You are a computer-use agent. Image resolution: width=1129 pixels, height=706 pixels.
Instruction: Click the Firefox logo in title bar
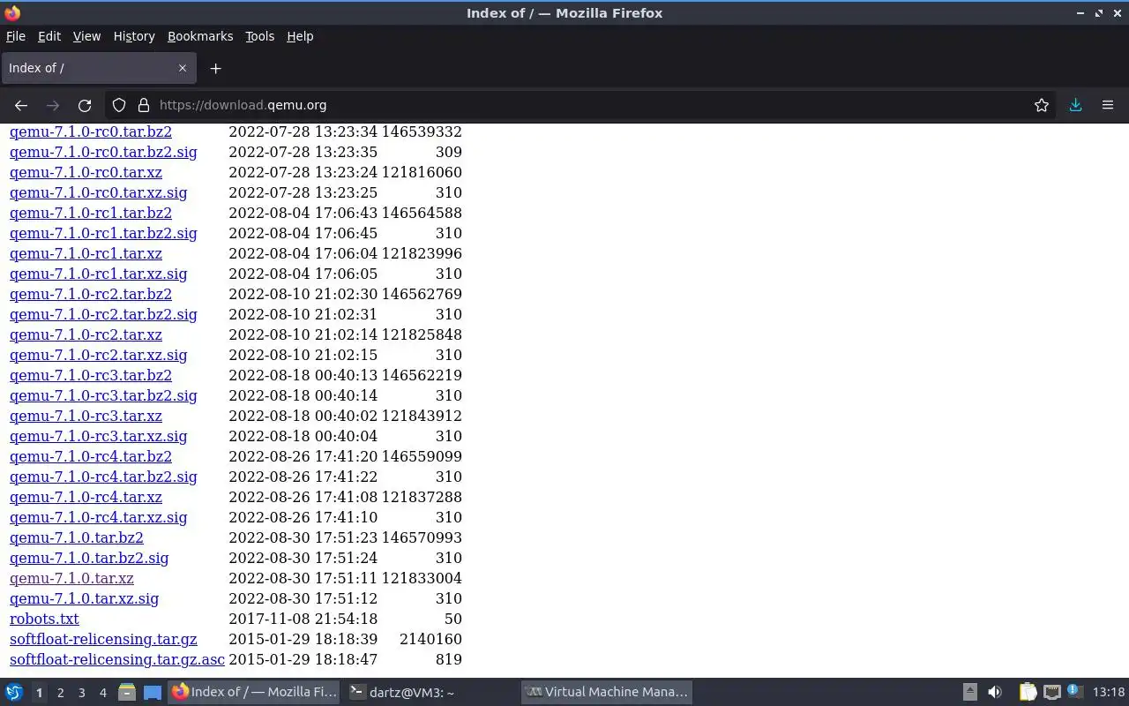click(12, 12)
